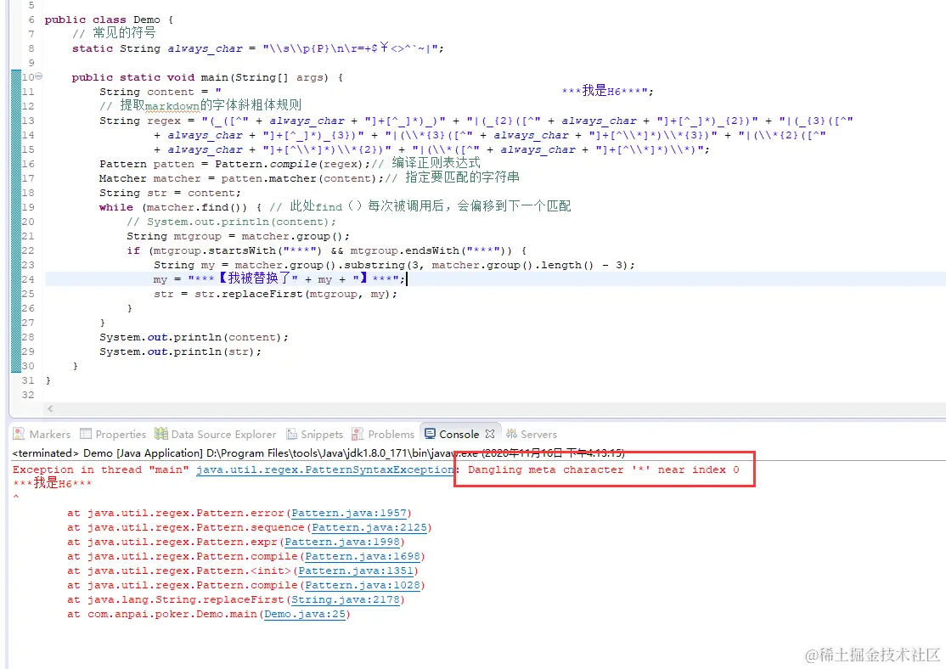Click 'Matcher matcher = patten.matcher(content)' line
Viewport: 946px width, 669px height.
pyautogui.click(x=240, y=178)
